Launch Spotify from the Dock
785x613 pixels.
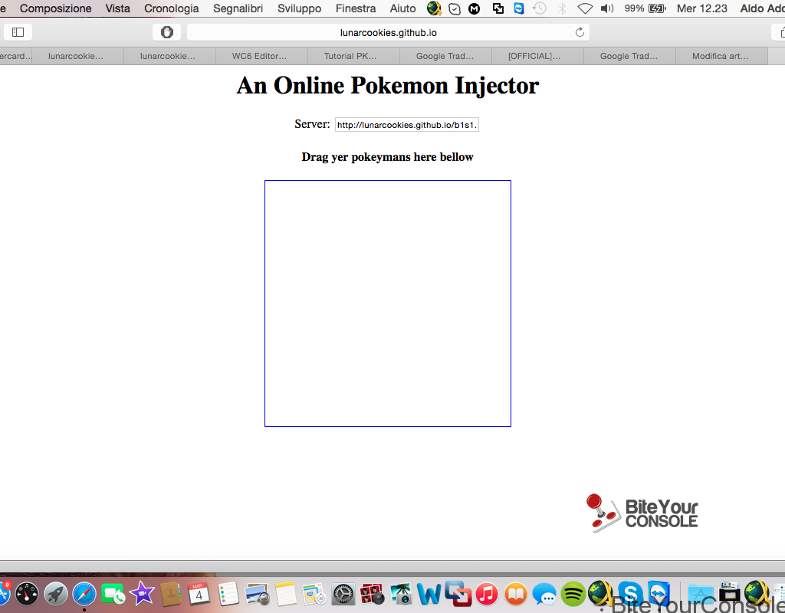573,594
